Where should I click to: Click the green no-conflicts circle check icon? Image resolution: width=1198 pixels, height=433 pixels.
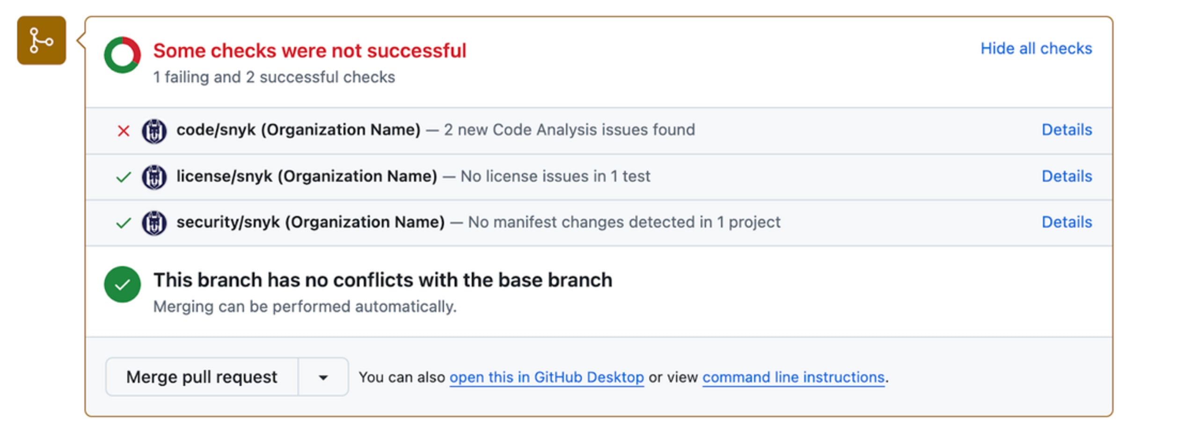[x=122, y=284]
